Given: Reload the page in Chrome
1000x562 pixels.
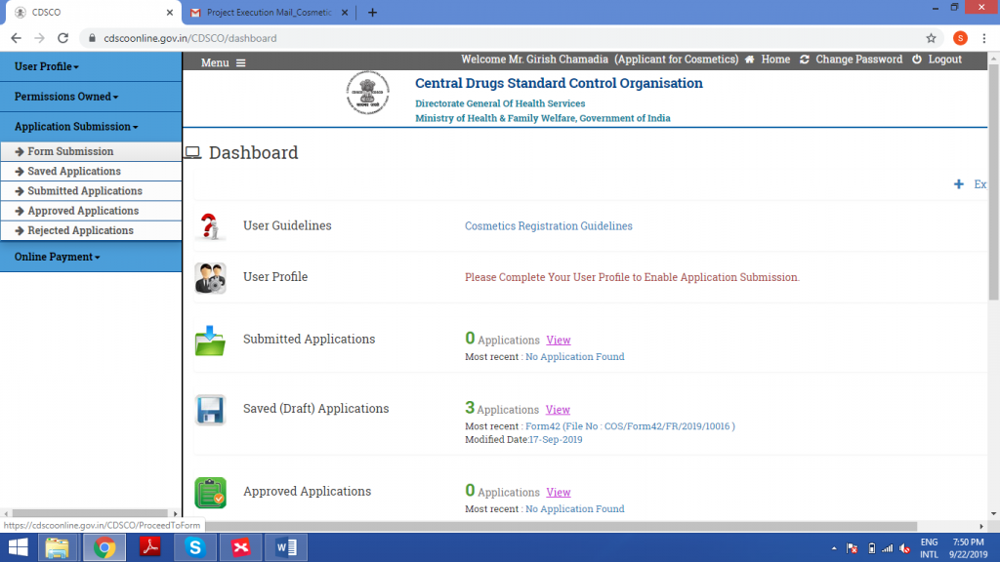Looking at the screenshot, I should (62, 38).
